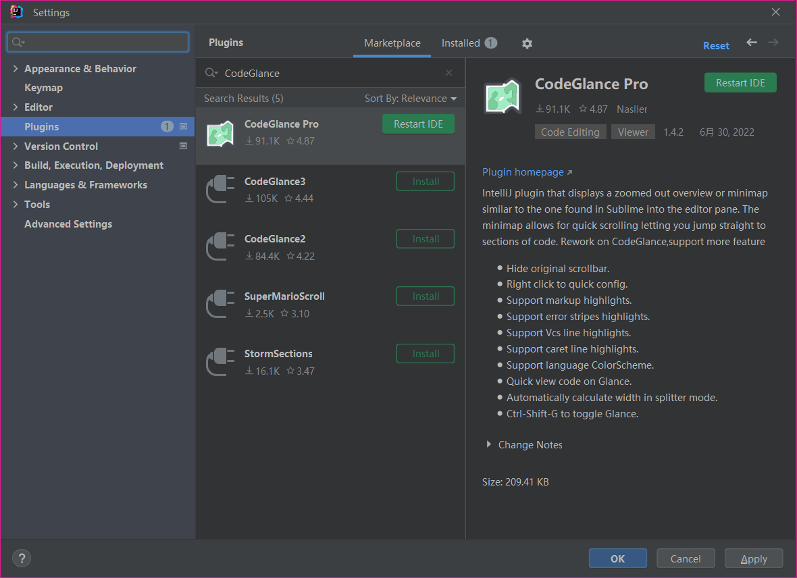Select the Plugins settings page
797x578 pixels.
(x=97, y=126)
